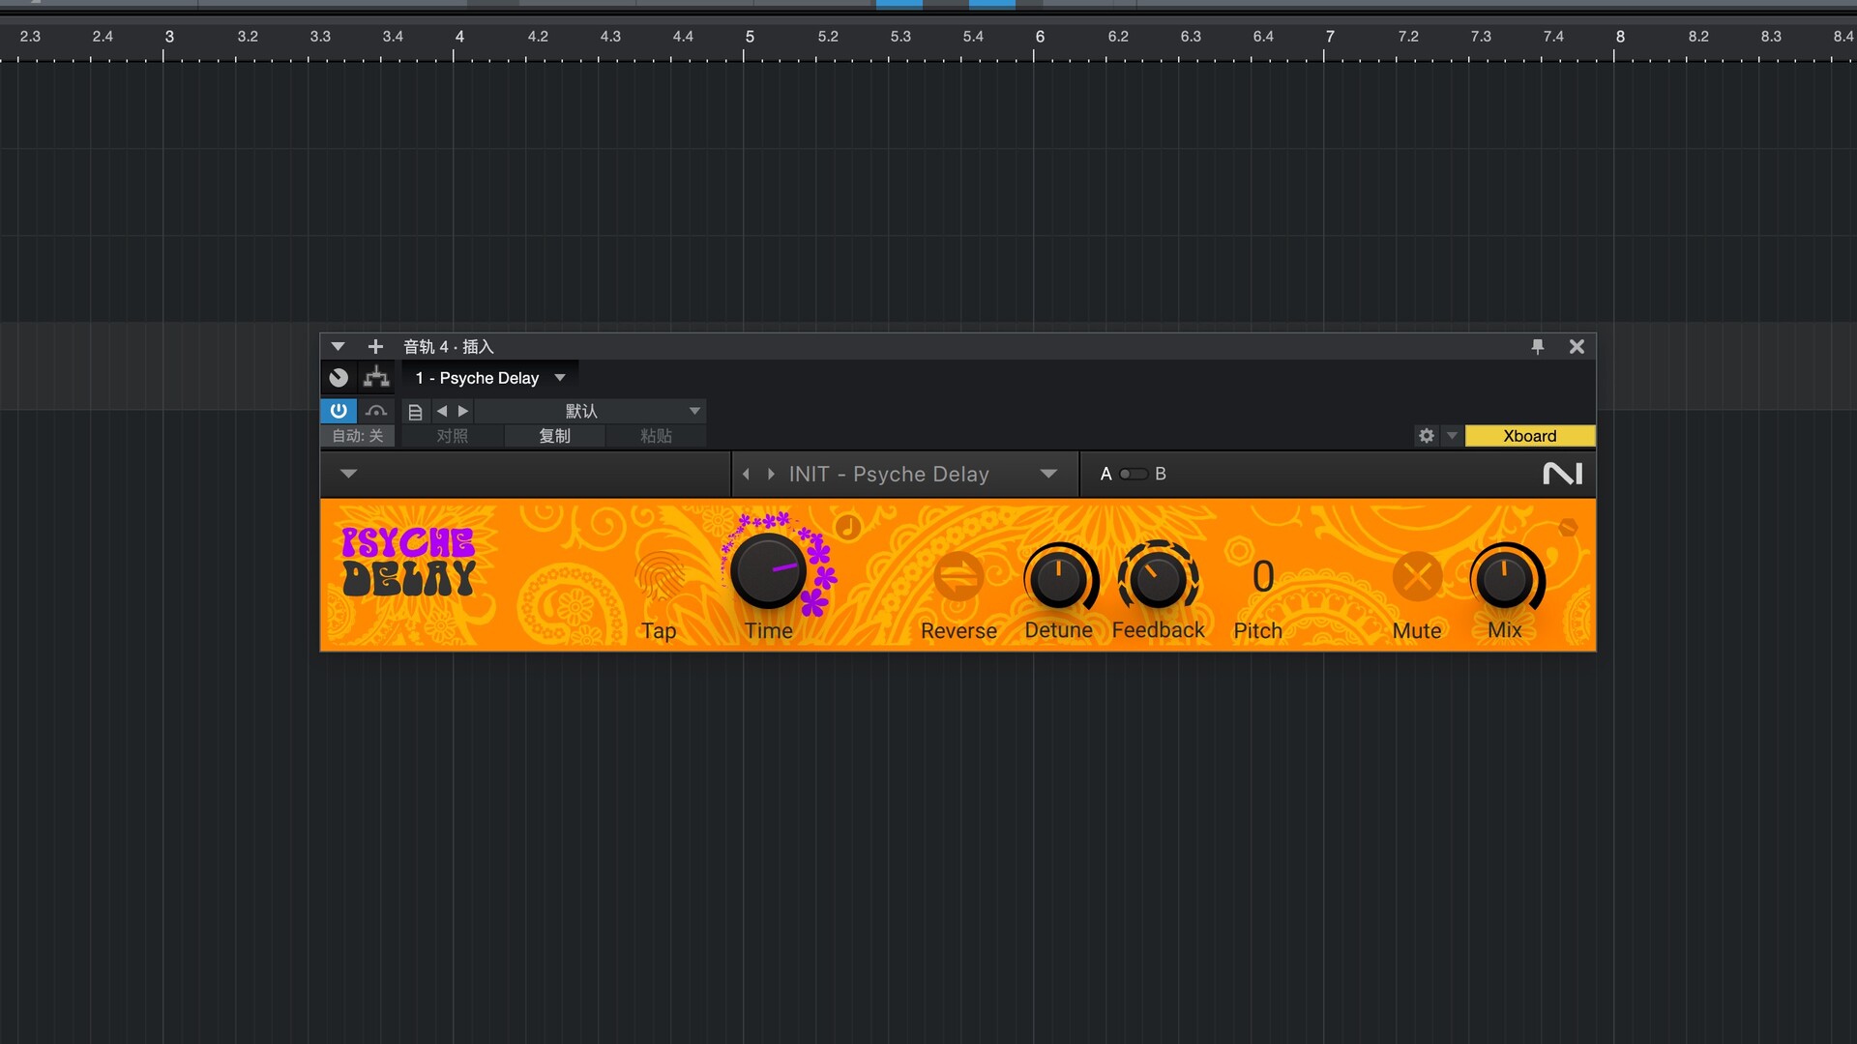Click the Mix knob
This screenshot has height=1044, width=1857.
point(1504,578)
